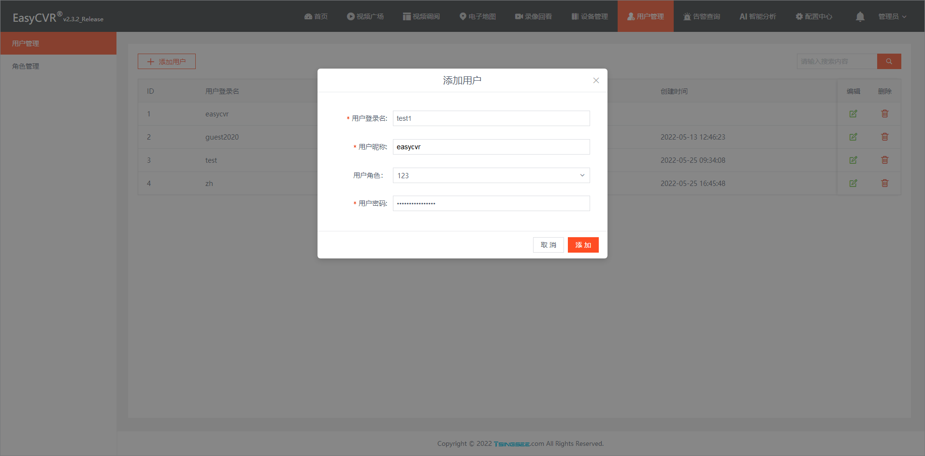
Task: Click delete trash icon for guest2020 row
Action: 884,137
